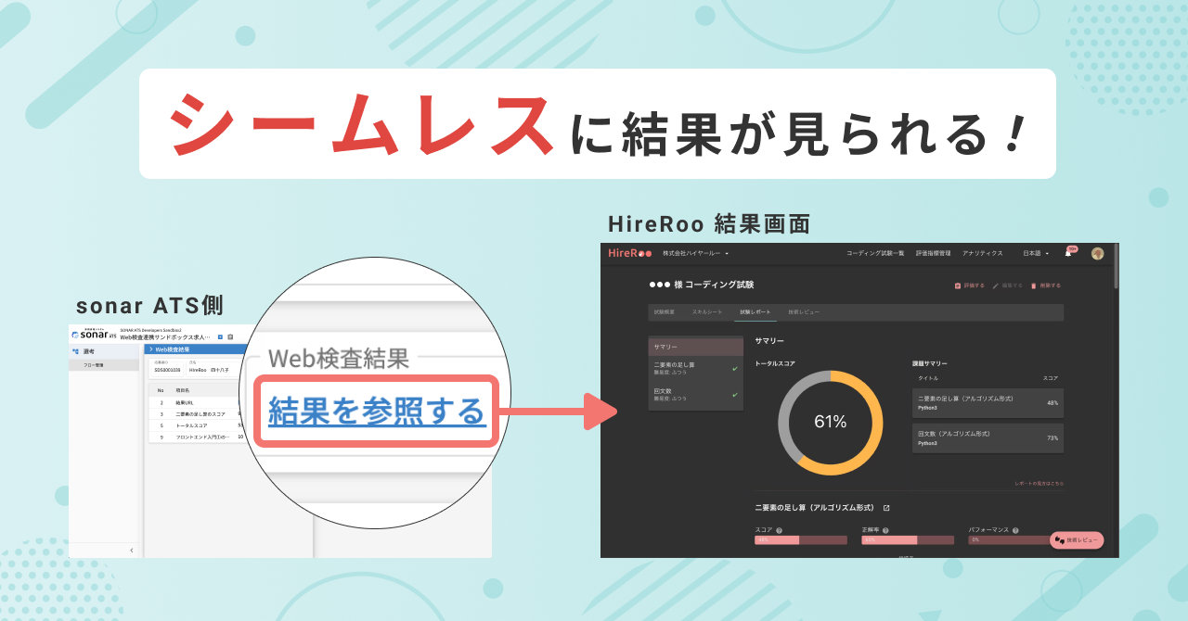The height and width of the screenshot is (621, 1188).
Task: Switch to the スキルシート tab
Action: (x=707, y=312)
